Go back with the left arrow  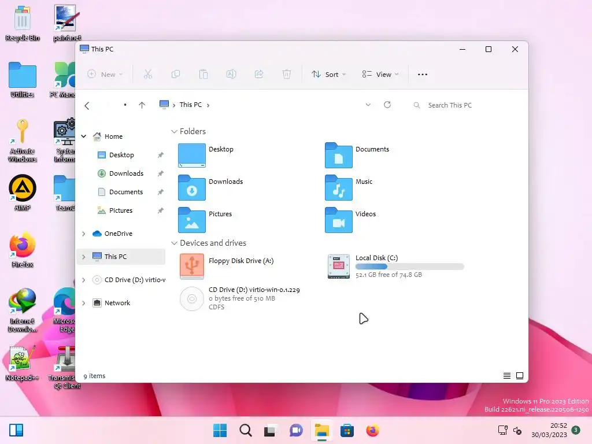click(87, 105)
